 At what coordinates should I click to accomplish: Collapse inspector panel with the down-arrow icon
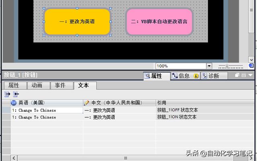click(250, 75)
